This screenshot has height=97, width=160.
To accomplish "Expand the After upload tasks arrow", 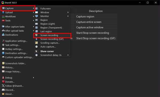I will (34, 31).
